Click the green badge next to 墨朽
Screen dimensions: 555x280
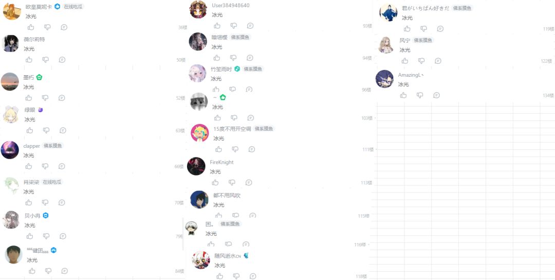click(39, 77)
